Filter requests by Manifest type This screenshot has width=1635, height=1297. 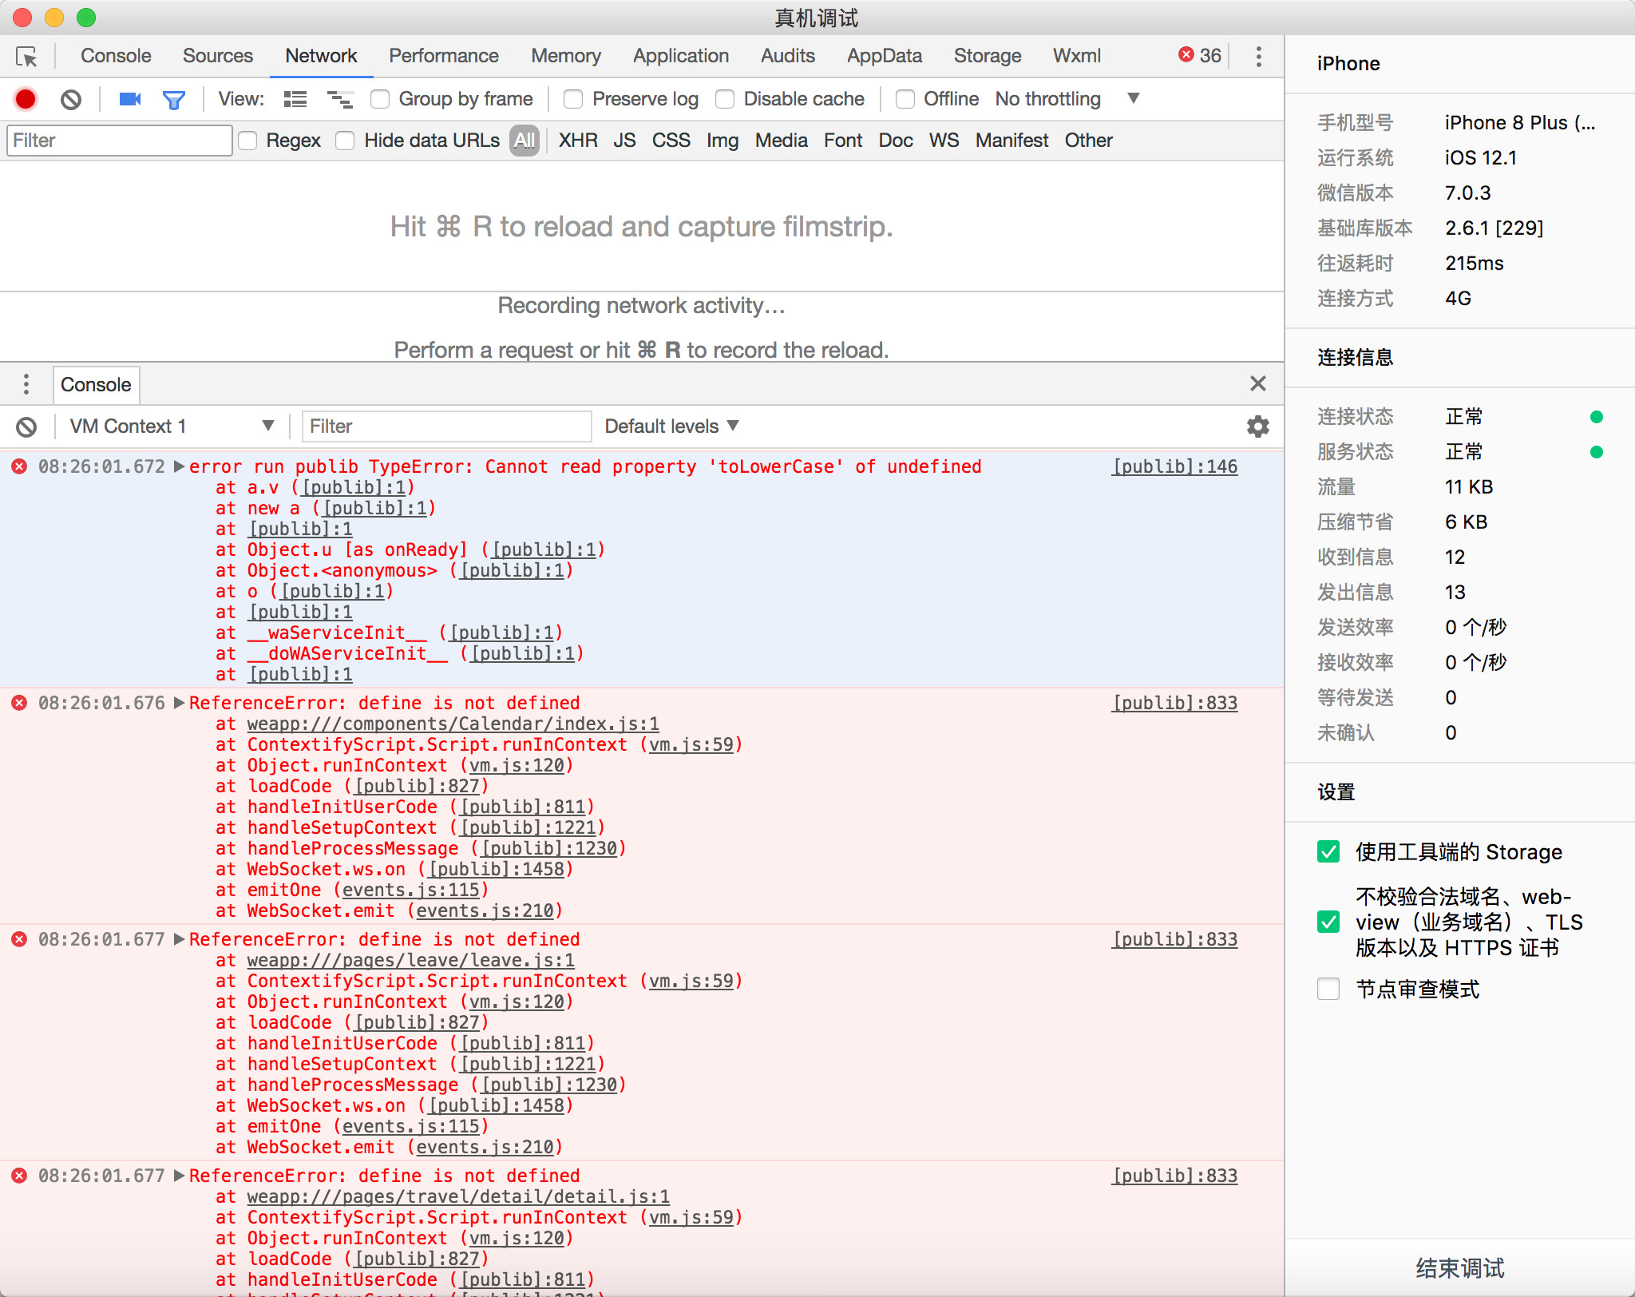pos(1011,141)
